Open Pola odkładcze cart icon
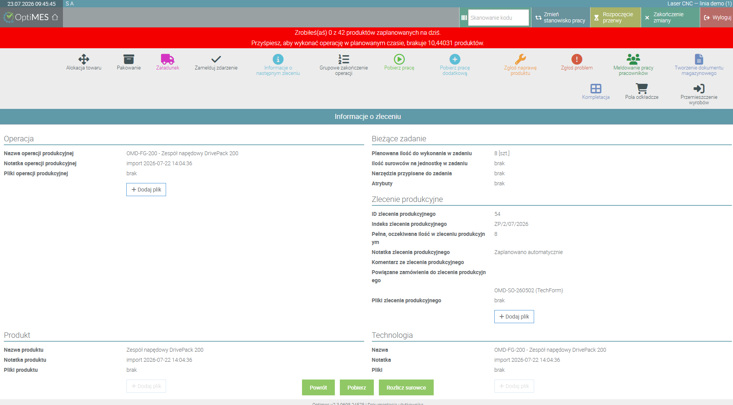Image resolution: width=733 pixels, height=405 pixels. [642, 88]
